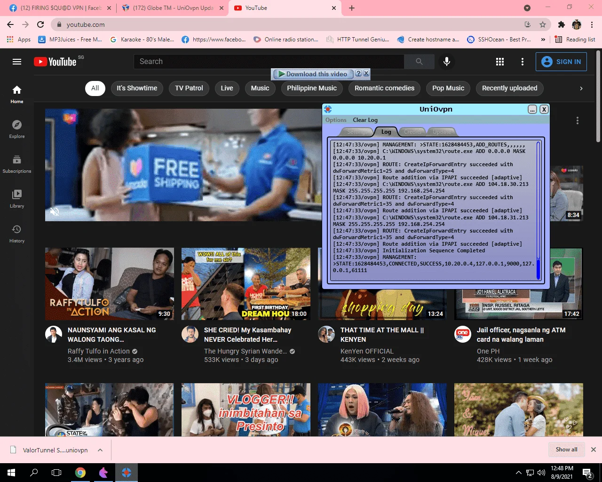Click the YouTube search magnifier button
This screenshot has width=602, height=482.
pos(419,62)
